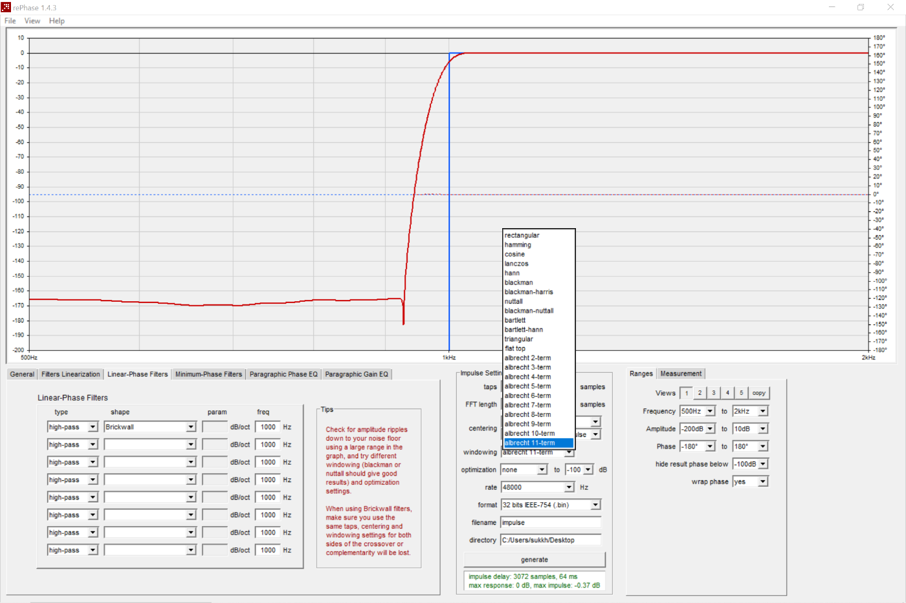The height and width of the screenshot is (603, 906).
Task: Click the copy views button
Action: 759,393
